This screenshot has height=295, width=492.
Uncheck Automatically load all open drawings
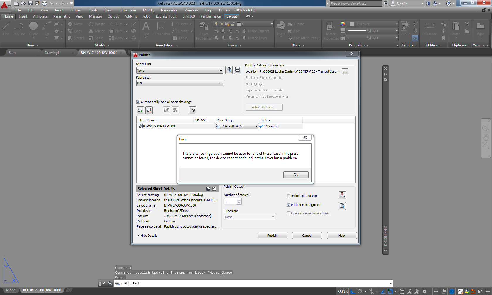pos(138,102)
